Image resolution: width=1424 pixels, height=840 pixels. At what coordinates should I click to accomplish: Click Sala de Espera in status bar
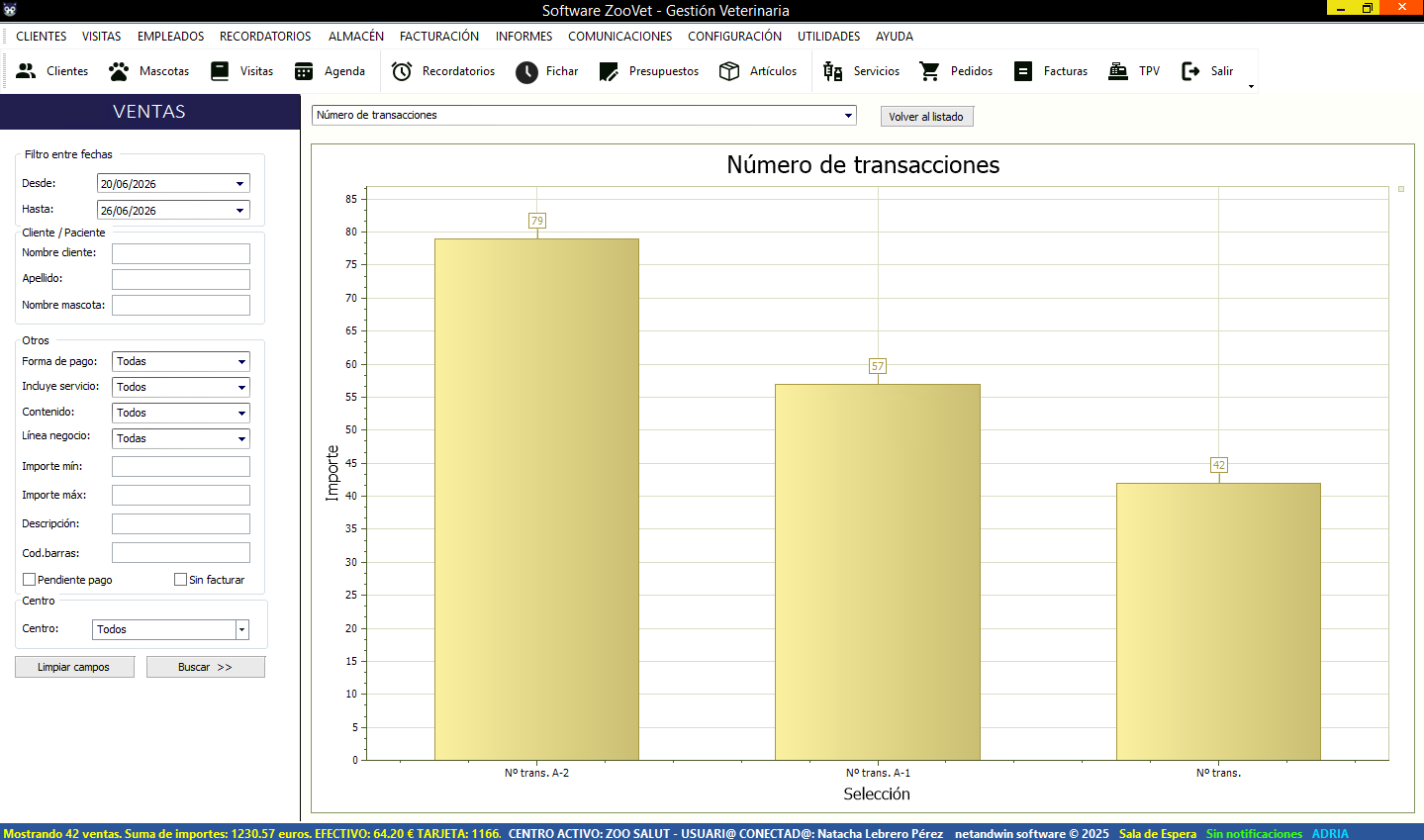click(1158, 833)
